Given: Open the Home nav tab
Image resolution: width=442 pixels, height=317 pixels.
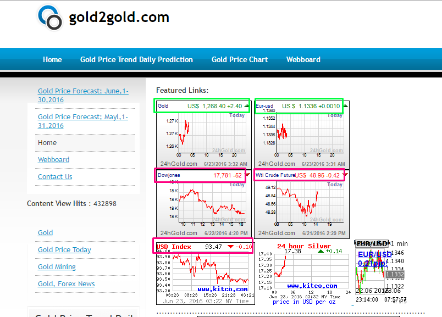Looking at the screenshot, I should (52, 59).
